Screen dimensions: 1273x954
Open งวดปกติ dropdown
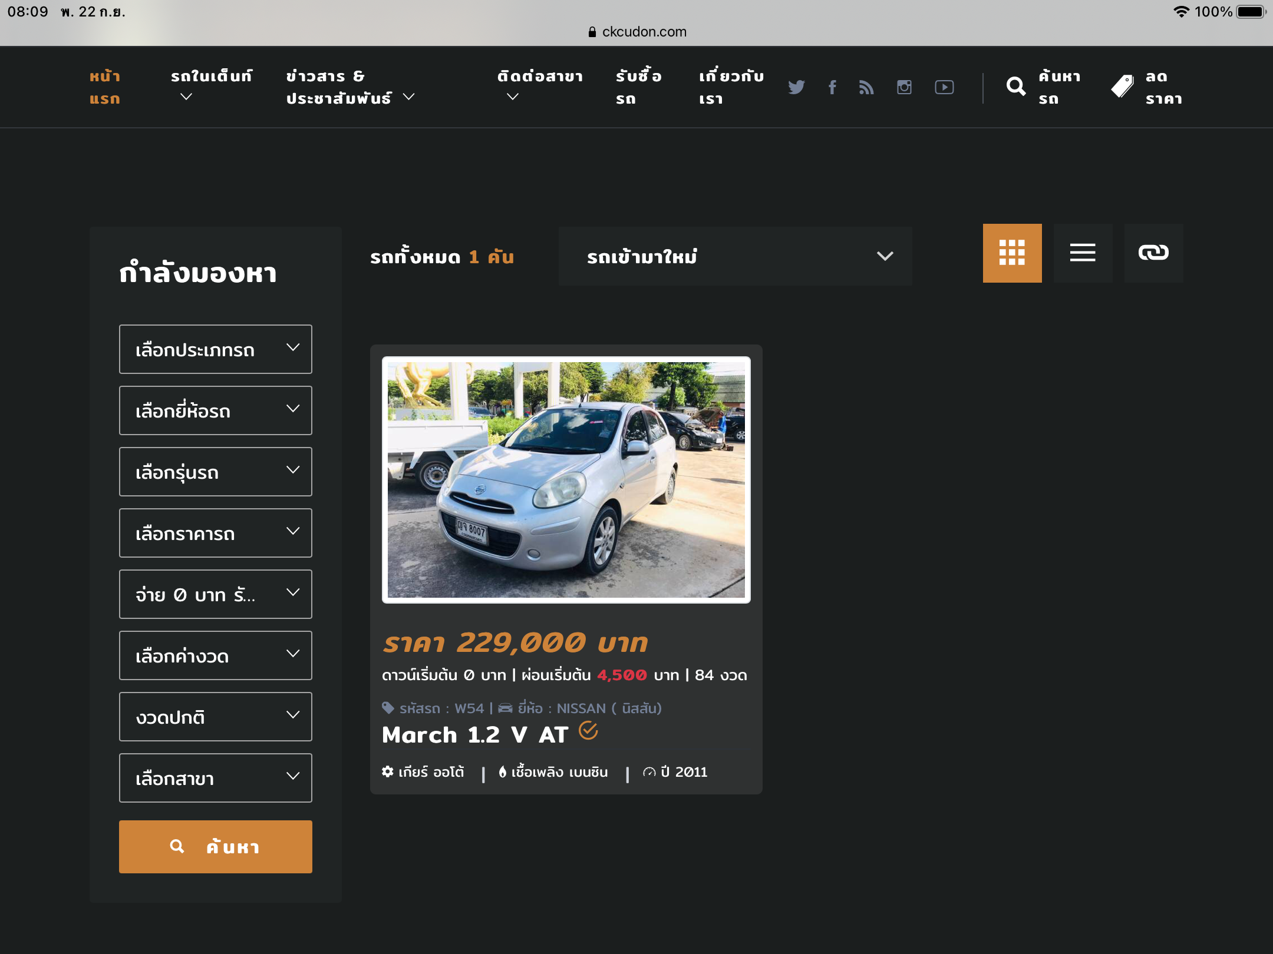(216, 717)
